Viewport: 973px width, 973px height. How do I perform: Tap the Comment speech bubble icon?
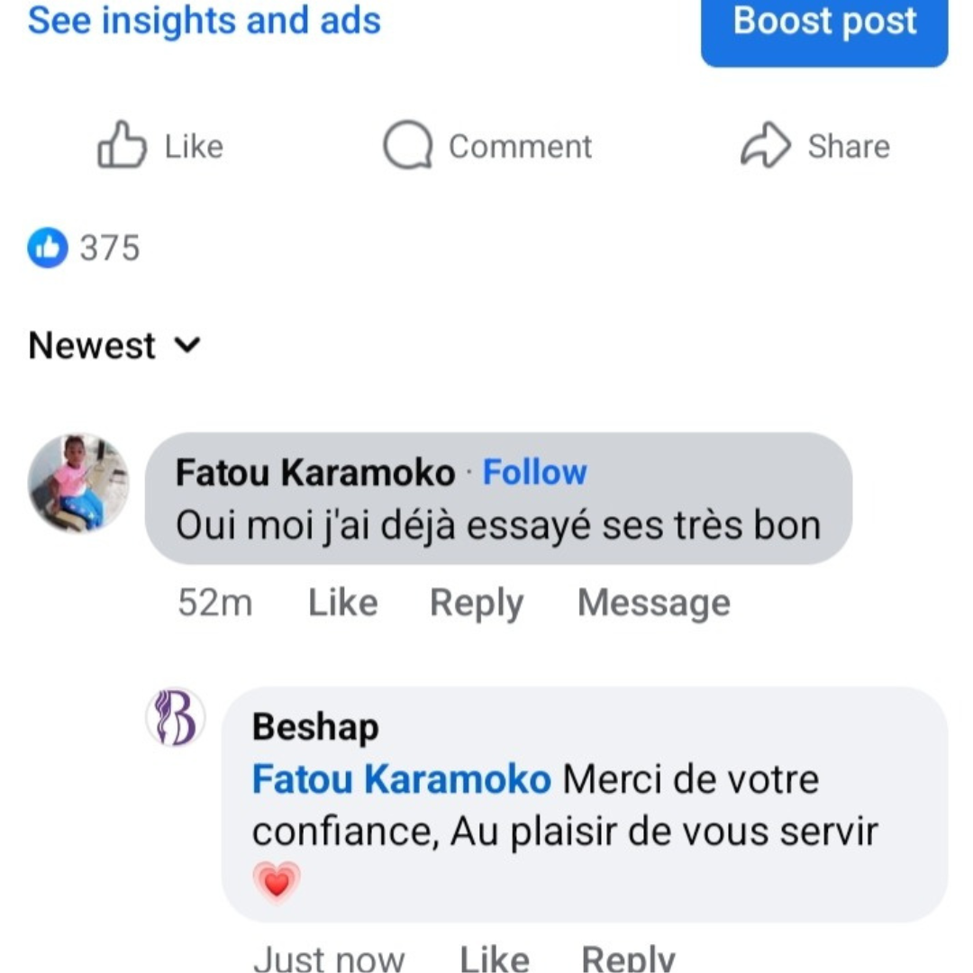point(407,147)
